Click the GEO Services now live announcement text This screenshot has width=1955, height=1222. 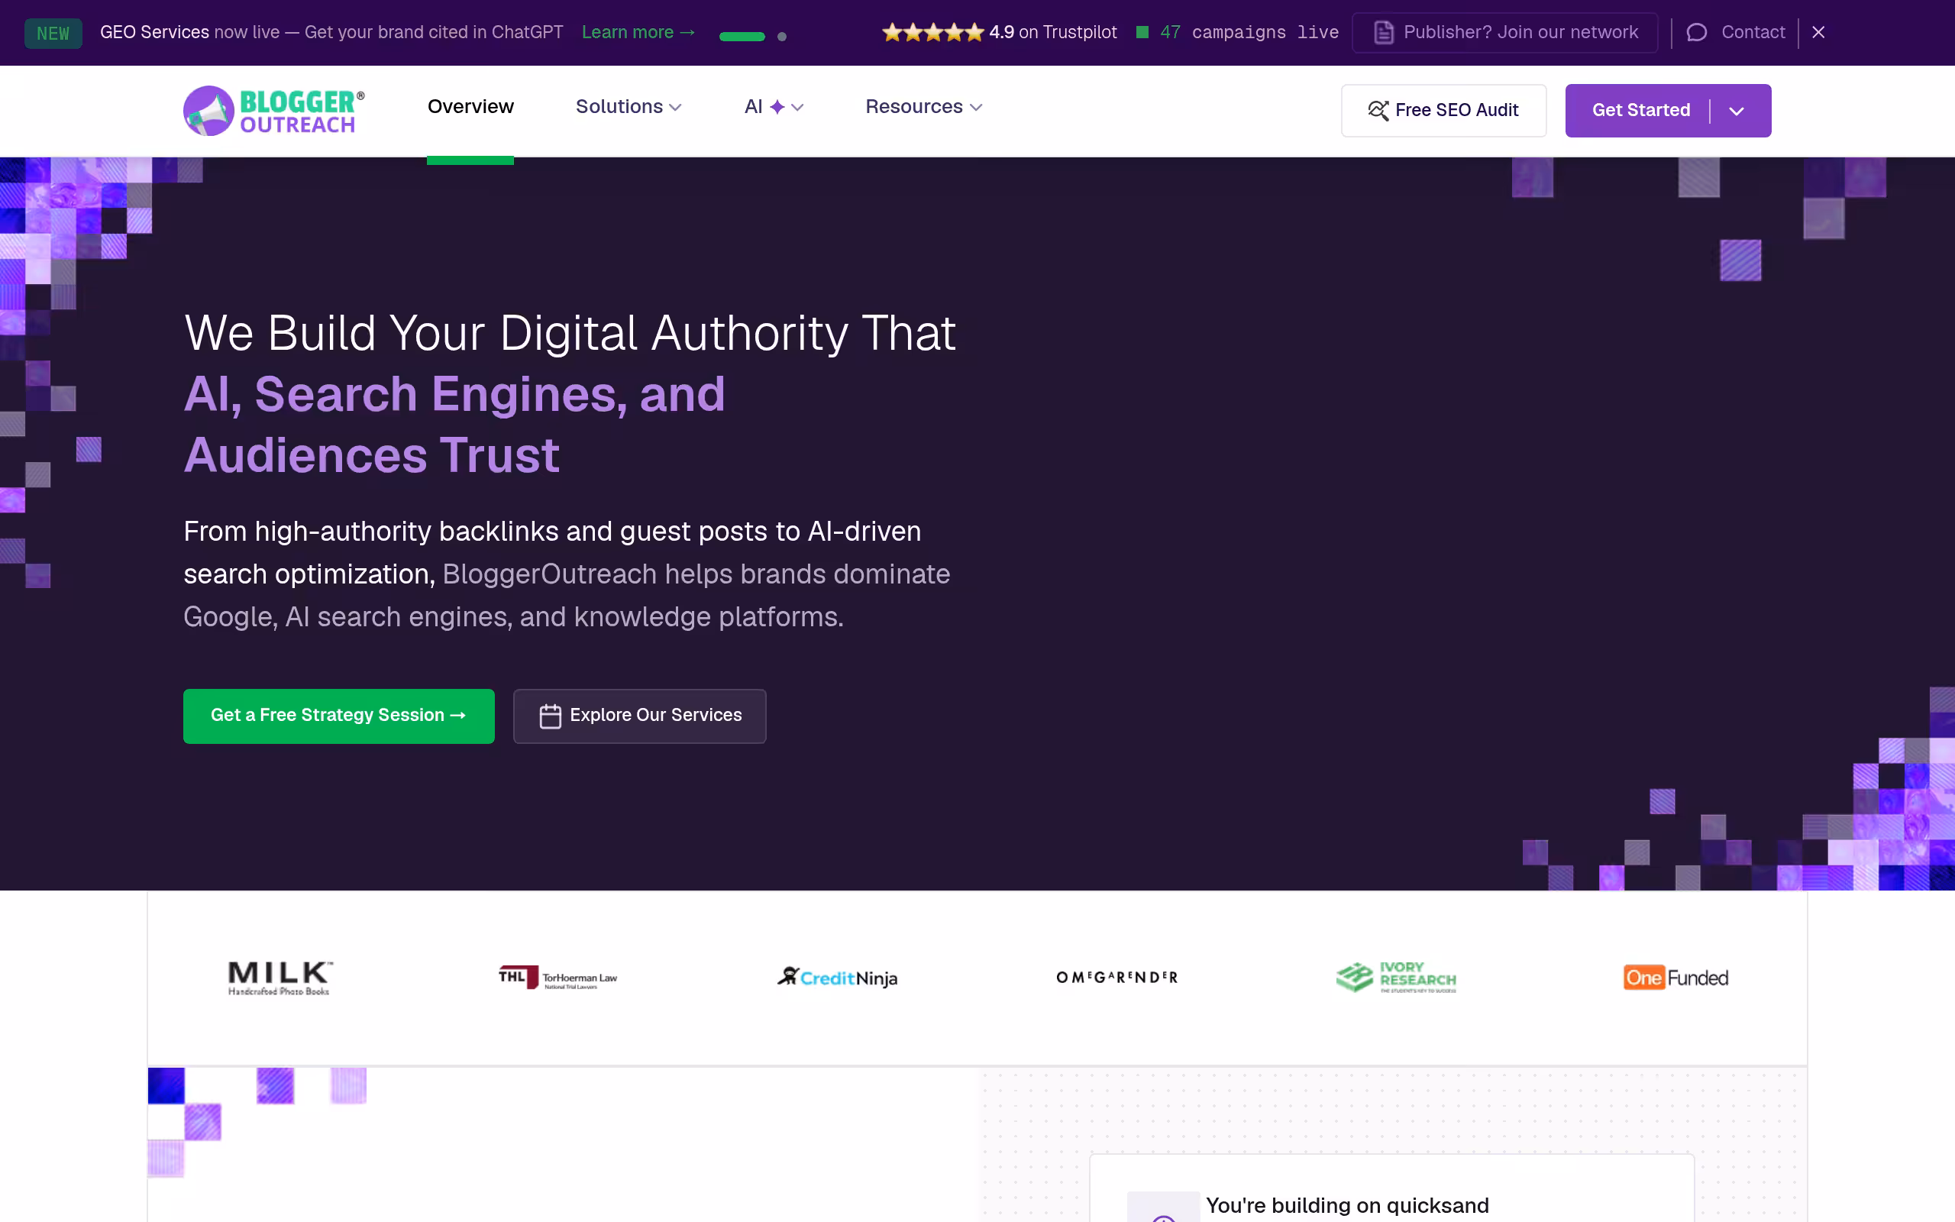pyautogui.click(x=331, y=32)
